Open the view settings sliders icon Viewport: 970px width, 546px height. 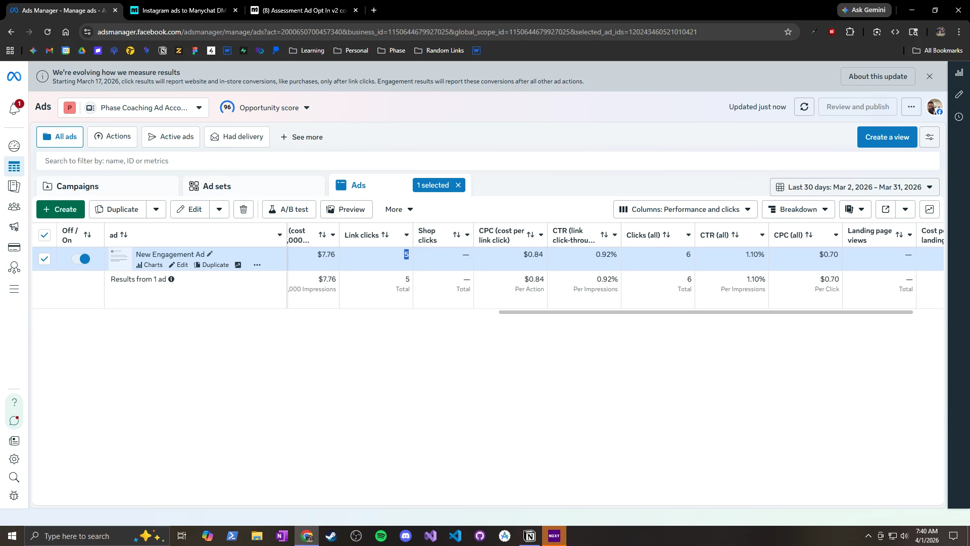930,137
